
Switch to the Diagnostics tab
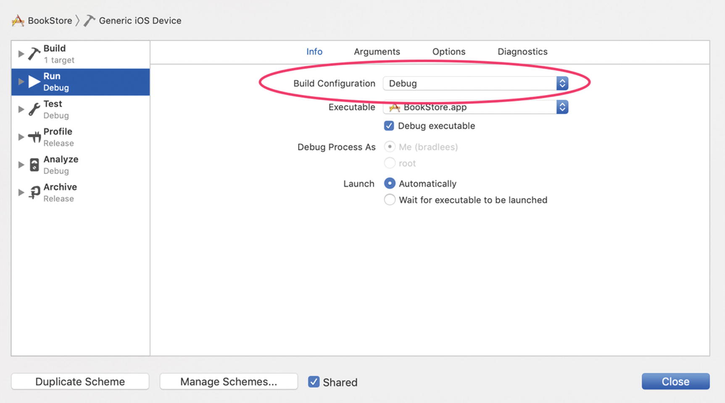tap(522, 52)
